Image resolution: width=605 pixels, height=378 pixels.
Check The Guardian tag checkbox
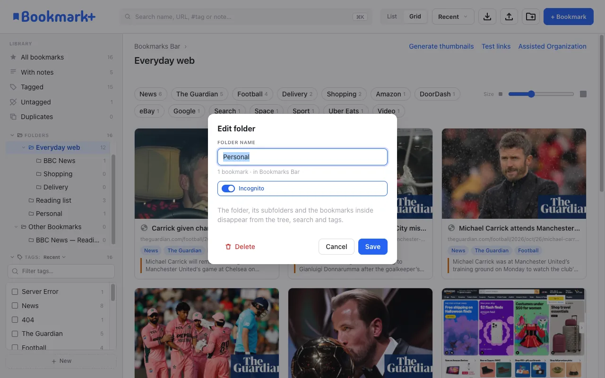pos(15,334)
